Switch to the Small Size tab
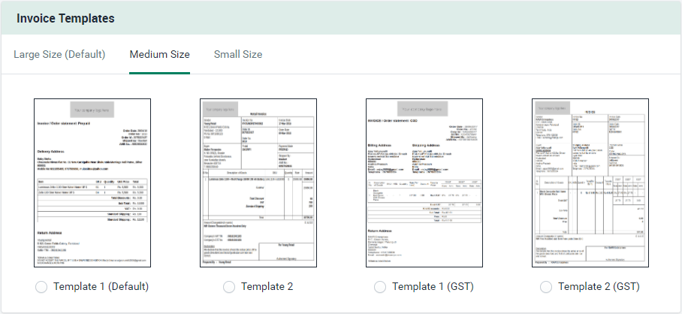This screenshot has height=314, width=682. tap(238, 54)
